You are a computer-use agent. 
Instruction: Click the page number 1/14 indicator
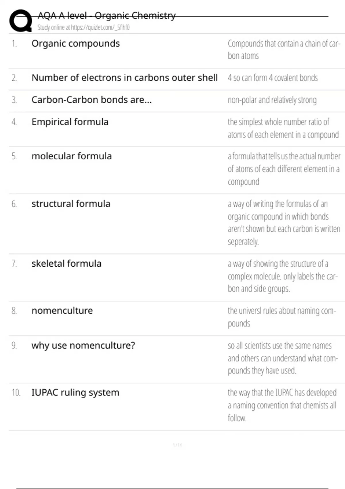tap(177, 445)
